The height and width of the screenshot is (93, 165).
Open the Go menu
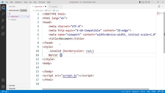(30, 2)
